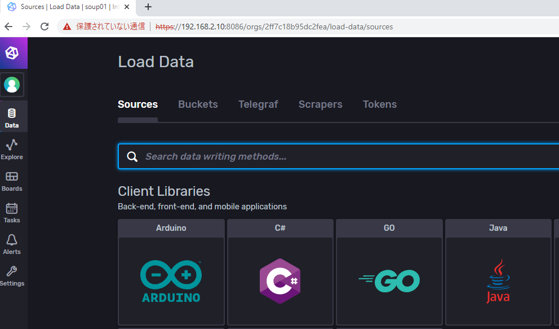Select the GO client library card

pyautogui.click(x=389, y=272)
